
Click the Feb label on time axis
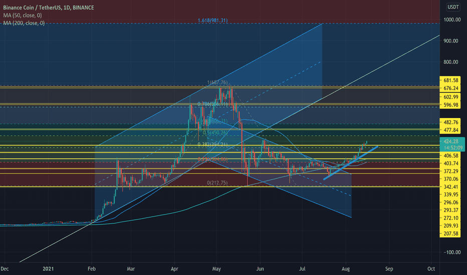92,269
